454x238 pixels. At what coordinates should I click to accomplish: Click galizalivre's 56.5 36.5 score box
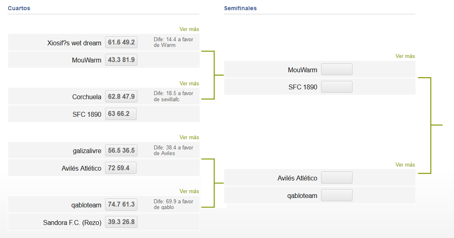click(121, 151)
